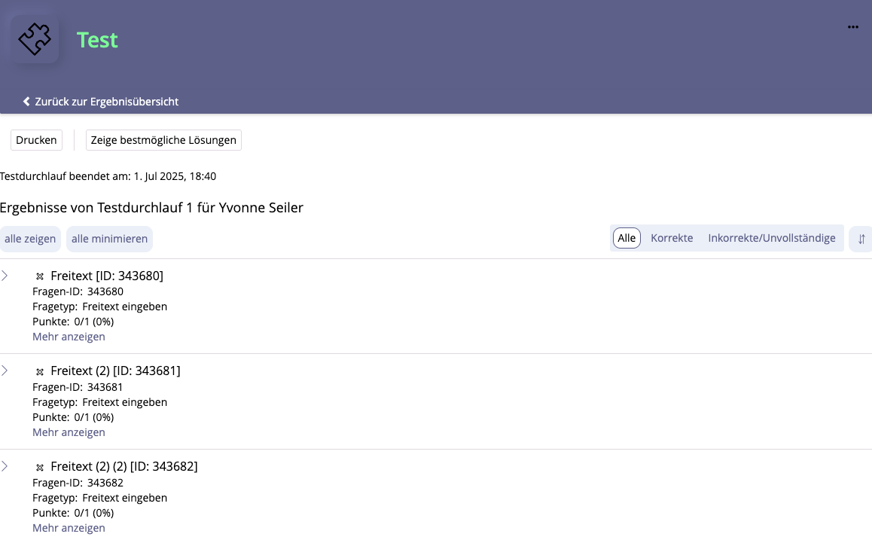The width and height of the screenshot is (872, 543).
Task: Click the puzzle piece test icon
Action: click(35, 39)
